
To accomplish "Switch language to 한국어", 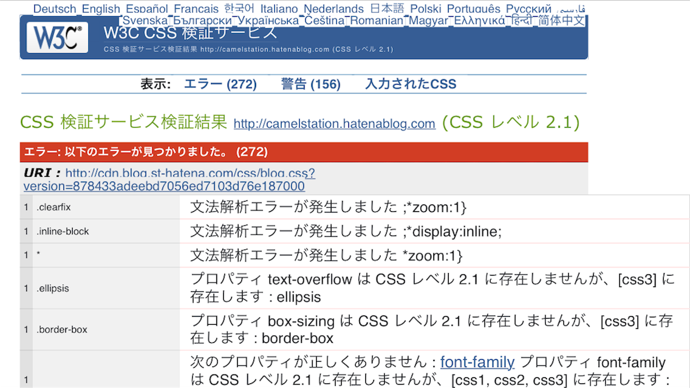I will [x=239, y=9].
